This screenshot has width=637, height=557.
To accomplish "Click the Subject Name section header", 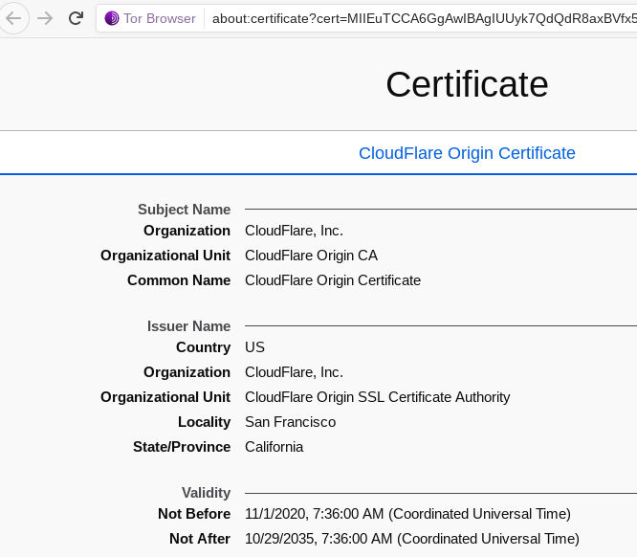I will (184, 210).
